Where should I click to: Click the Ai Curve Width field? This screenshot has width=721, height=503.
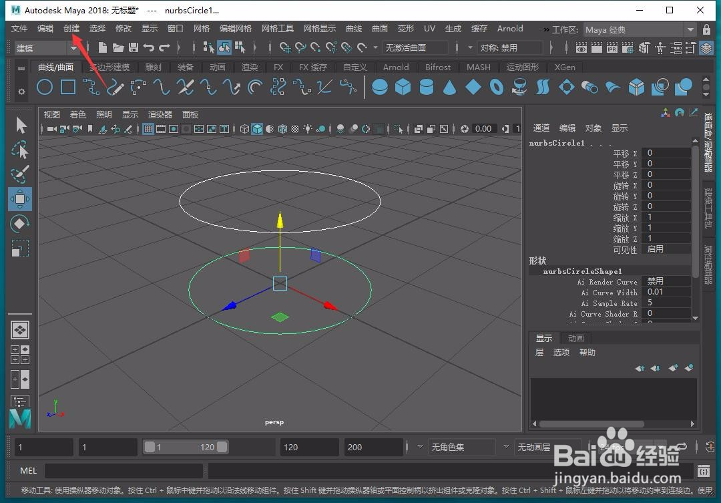667,292
